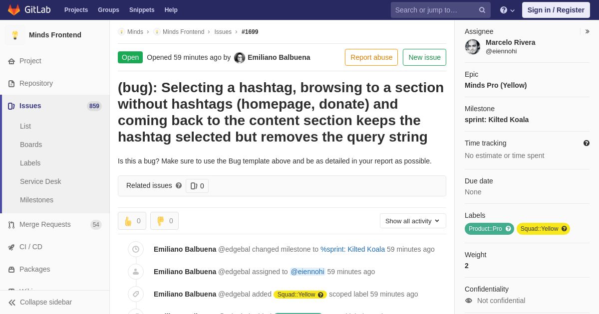Click the Minds Frontend breadcrumb link
The height and width of the screenshot is (314, 599).
click(183, 32)
